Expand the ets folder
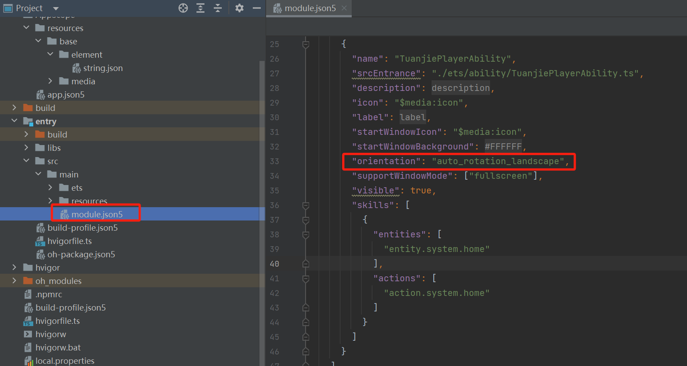The image size is (687, 366). (50, 188)
